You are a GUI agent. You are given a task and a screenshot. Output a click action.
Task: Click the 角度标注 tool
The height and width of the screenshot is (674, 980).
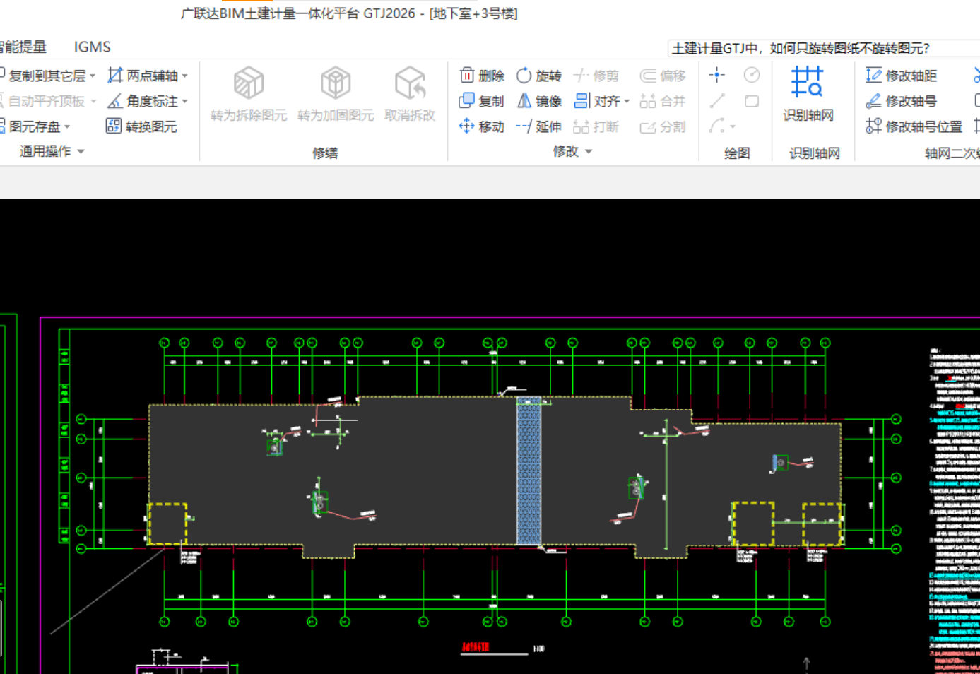142,101
